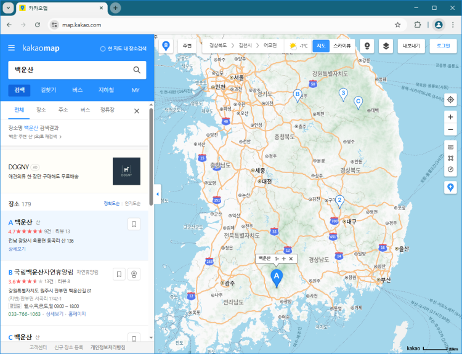Click the results list scrollbar
This screenshot has height=354, width=462.
click(151, 156)
